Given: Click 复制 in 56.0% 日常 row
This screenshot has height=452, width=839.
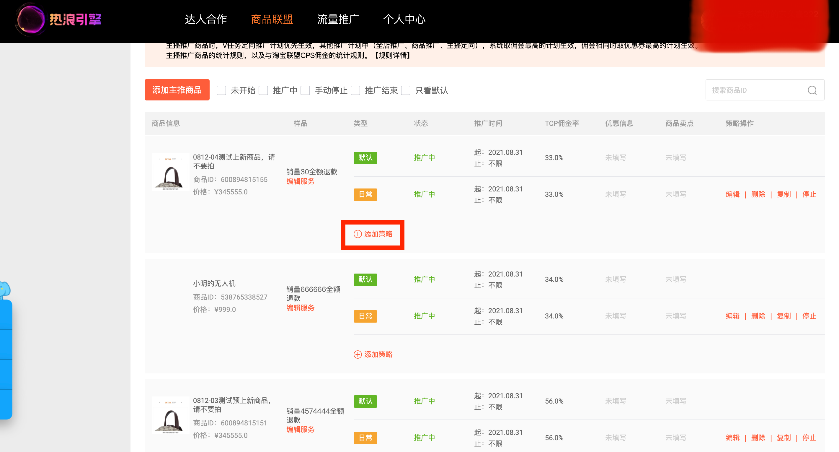Looking at the screenshot, I should click(783, 438).
